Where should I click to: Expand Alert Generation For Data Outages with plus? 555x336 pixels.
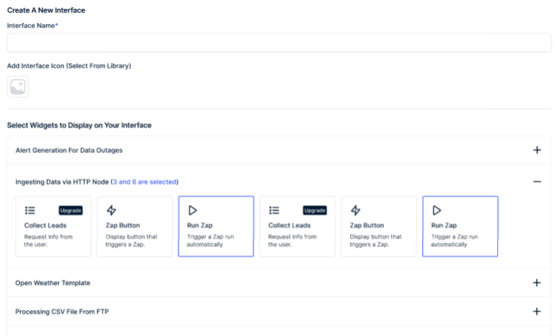537,150
